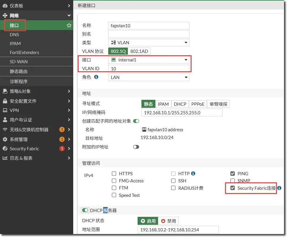Open the 角色 LAN dropdown

point(149,77)
